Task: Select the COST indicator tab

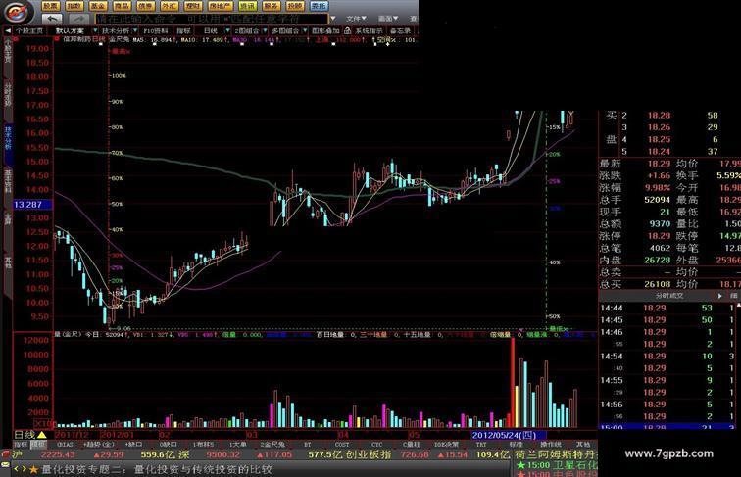Action: [342, 445]
